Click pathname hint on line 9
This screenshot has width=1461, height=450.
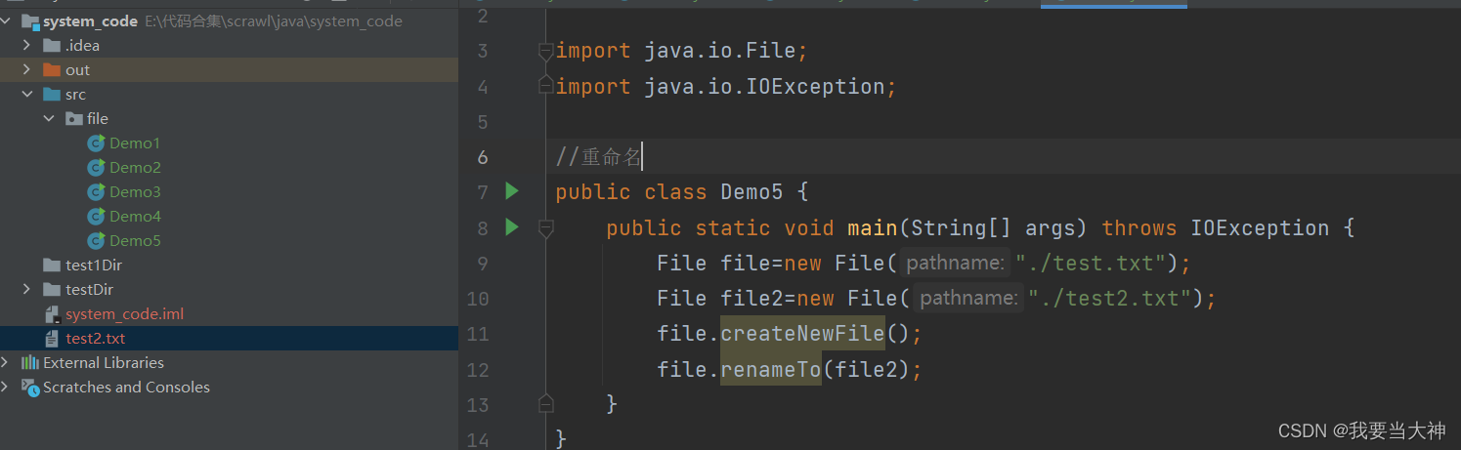(x=954, y=263)
